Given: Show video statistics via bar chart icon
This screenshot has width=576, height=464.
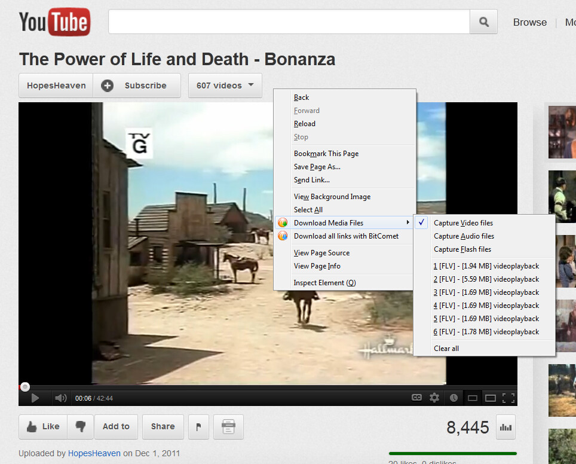Looking at the screenshot, I should pos(505,427).
